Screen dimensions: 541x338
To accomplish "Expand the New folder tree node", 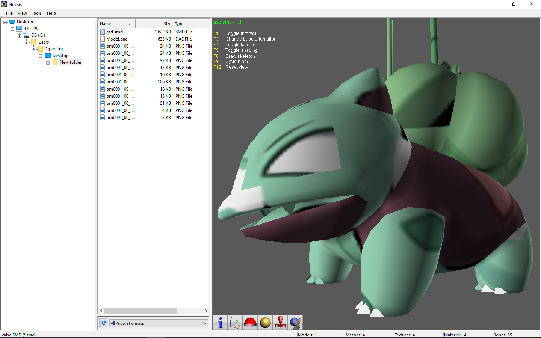I will click(x=48, y=62).
